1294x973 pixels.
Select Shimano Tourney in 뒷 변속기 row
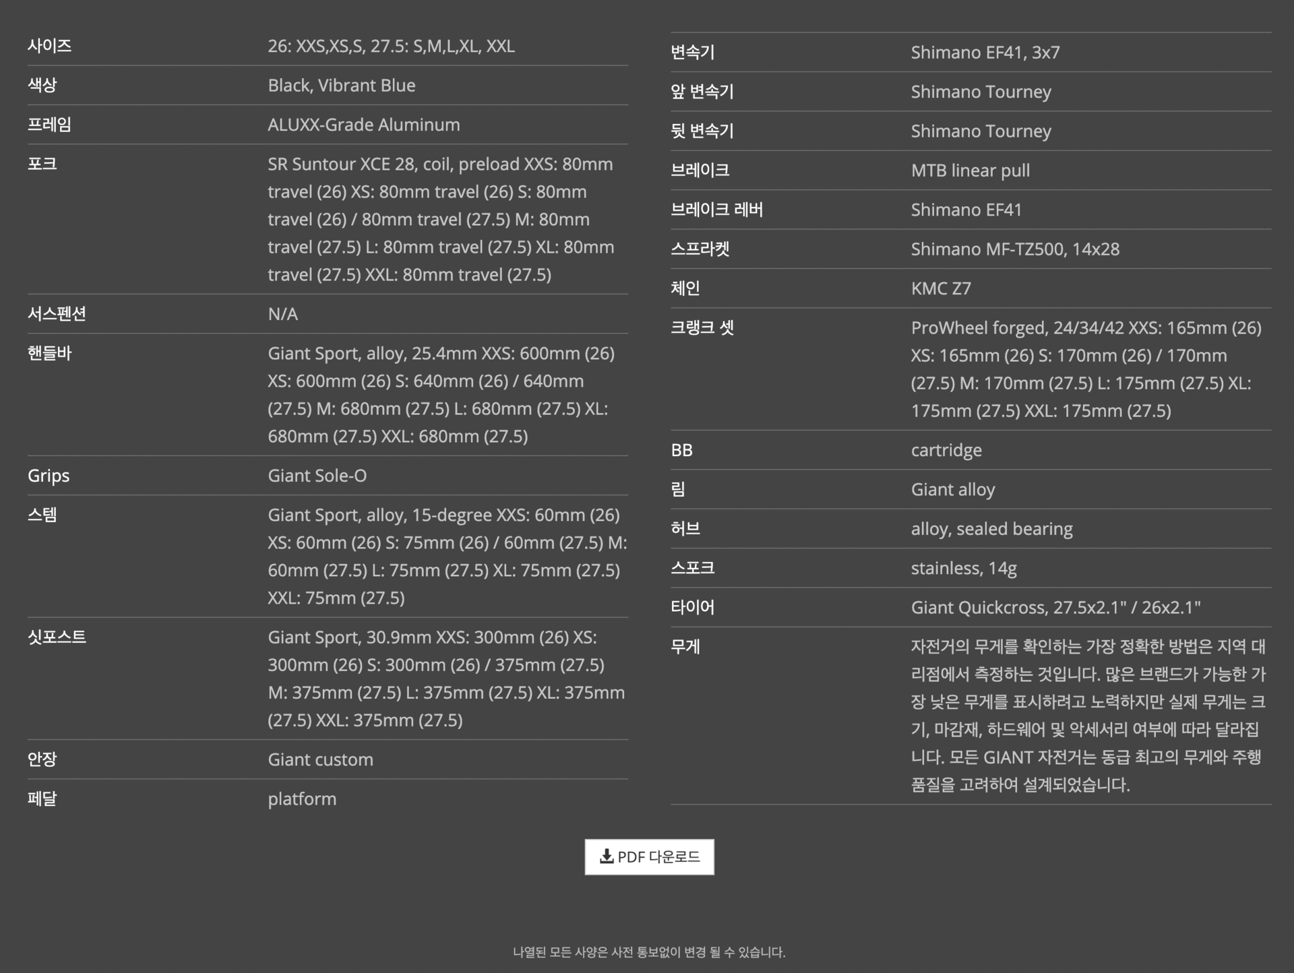981,131
